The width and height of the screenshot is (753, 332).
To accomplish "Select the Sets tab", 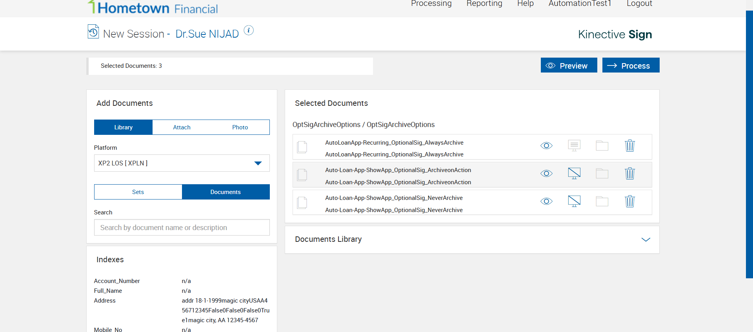I will pyautogui.click(x=138, y=192).
